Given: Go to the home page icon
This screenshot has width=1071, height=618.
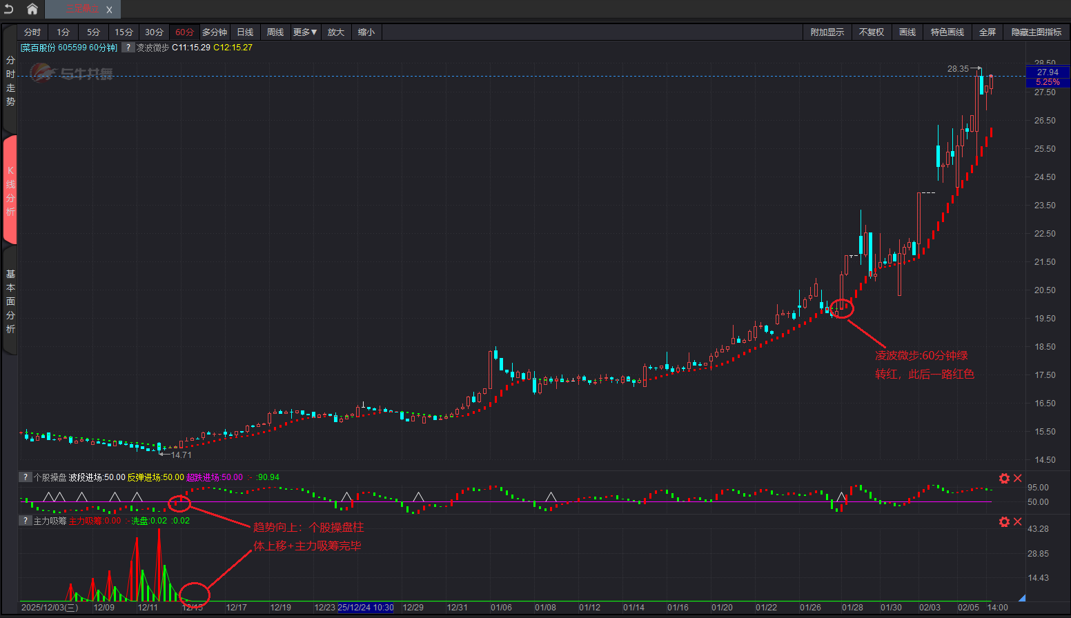Looking at the screenshot, I should tap(32, 9).
